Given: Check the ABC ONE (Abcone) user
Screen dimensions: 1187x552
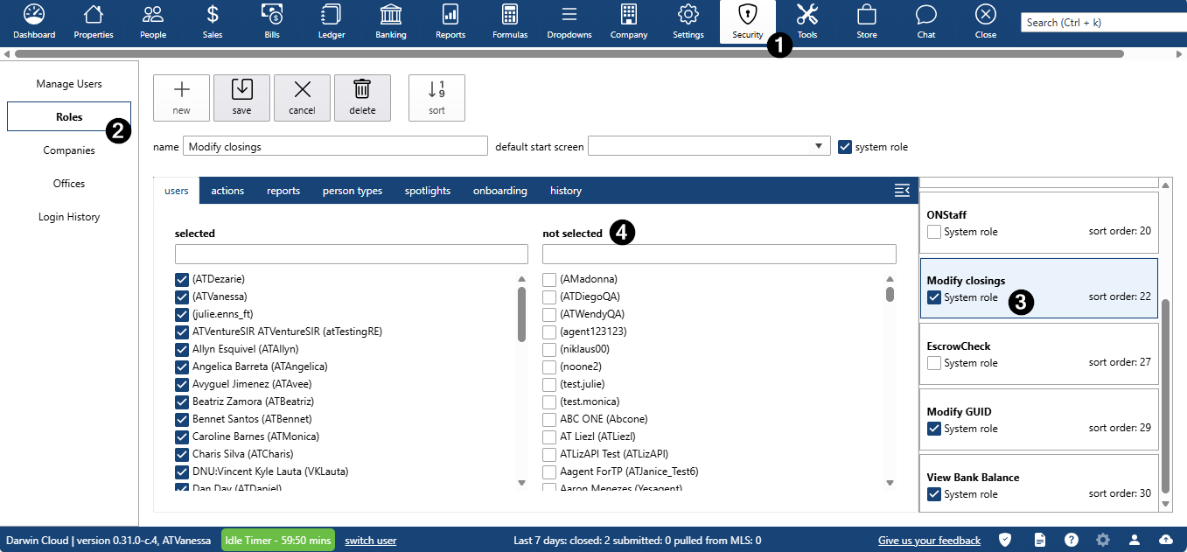Looking at the screenshot, I should [549, 419].
